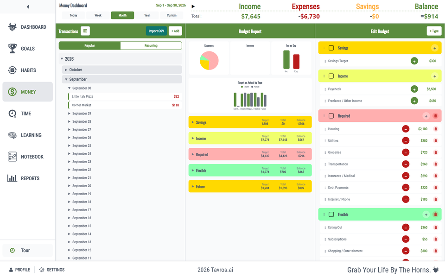
Task: Delete the Subscriptions budget item
Action: pos(436,239)
